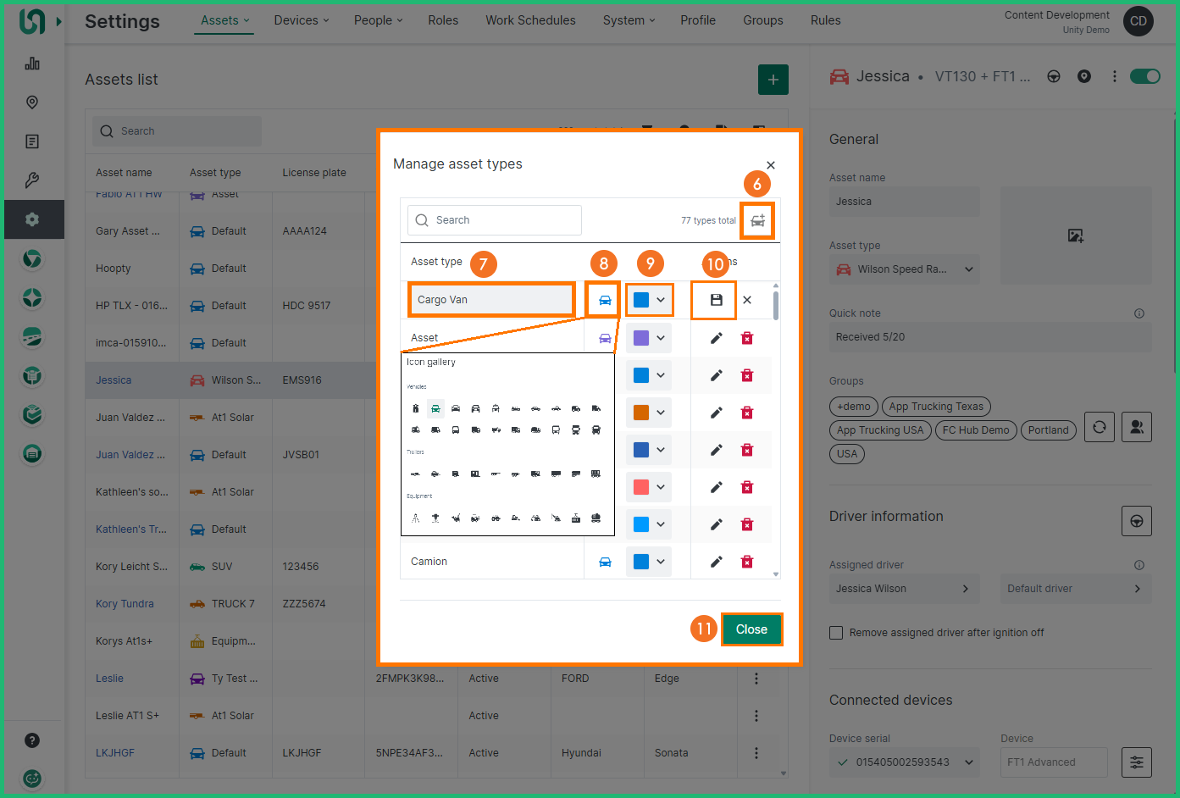Click the green add asset plus button
Image resolution: width=1180 pixels, height=798 pixels.
[x=773, y=80]
